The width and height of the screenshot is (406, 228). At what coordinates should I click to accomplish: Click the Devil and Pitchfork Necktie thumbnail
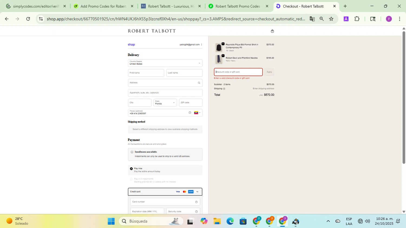[x=219, y=60]
